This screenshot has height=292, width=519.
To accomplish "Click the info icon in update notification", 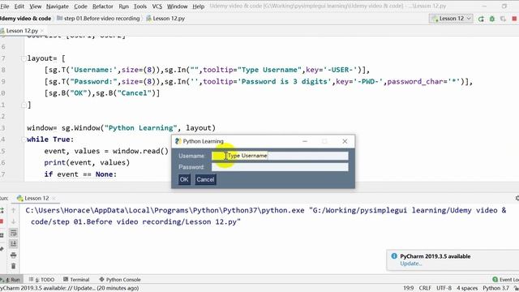I will (x=394, y=256).
